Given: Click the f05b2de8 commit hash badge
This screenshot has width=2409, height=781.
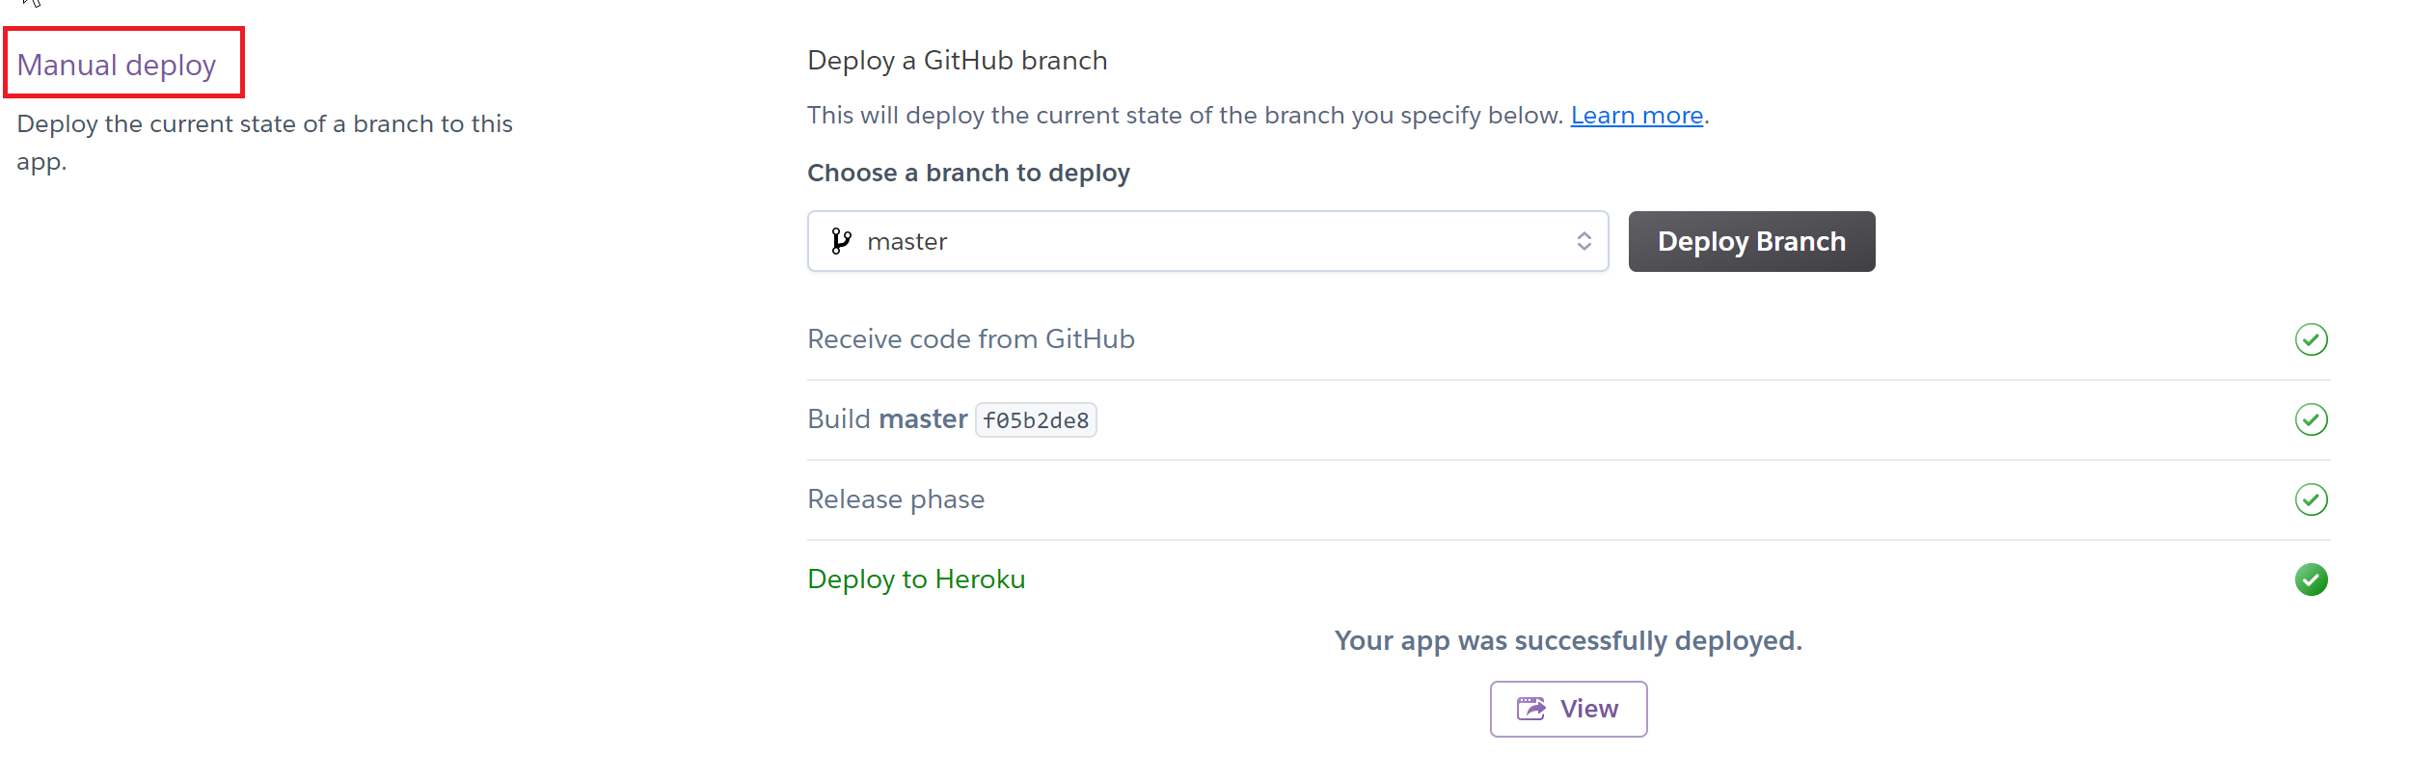Looking at the screenshot, I should (x=1036, y=420).
